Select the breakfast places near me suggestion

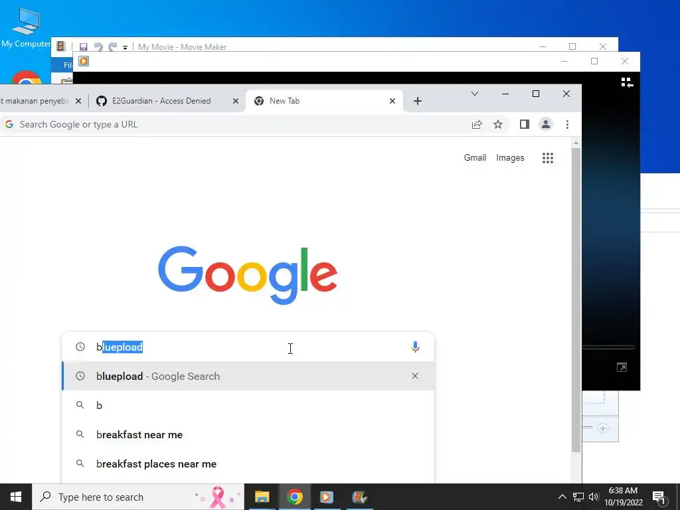[x=248, y=464]
